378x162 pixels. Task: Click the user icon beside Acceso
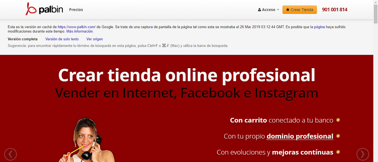[x=259, y=10]
